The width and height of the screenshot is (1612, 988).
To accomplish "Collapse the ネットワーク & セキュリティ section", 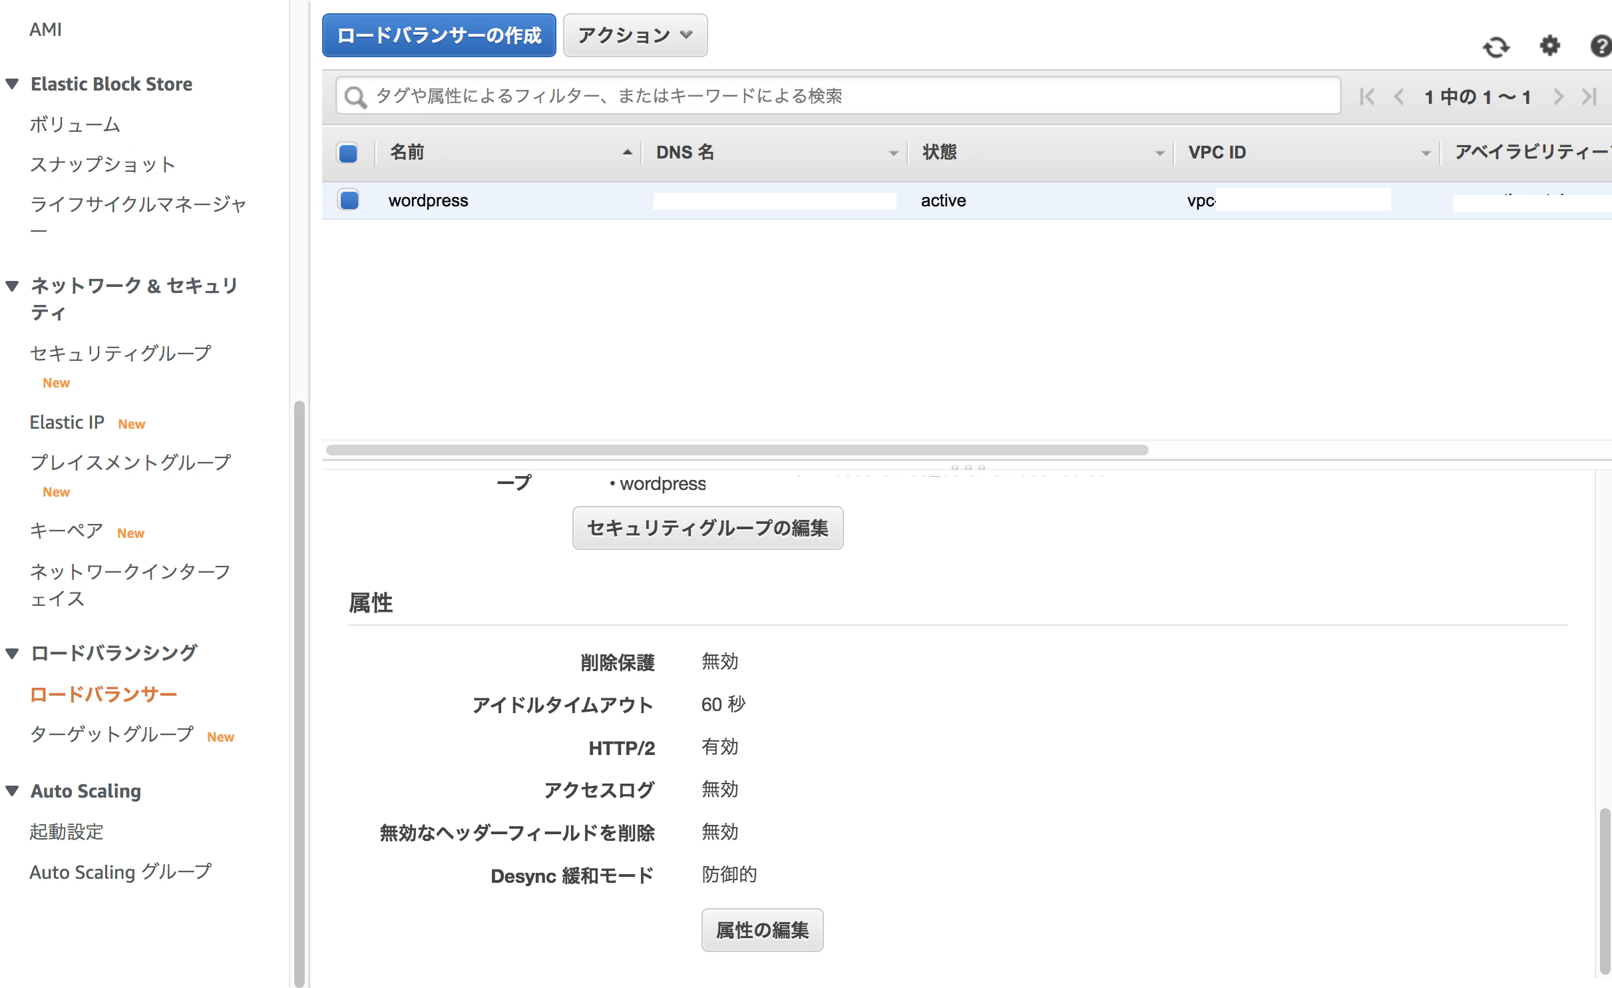I will [12, 286].
